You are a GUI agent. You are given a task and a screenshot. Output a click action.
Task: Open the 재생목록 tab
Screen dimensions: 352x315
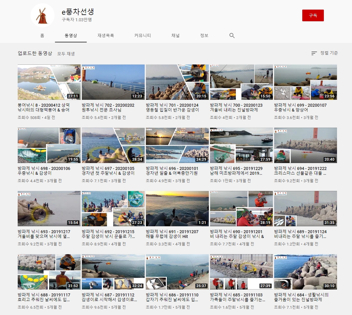pos(105,35)
